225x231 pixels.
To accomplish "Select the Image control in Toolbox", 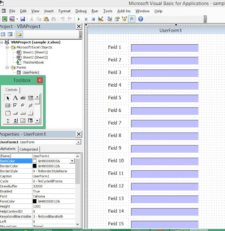I will coord(23,121).
